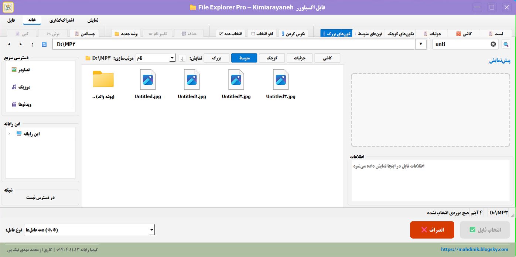Open Videos (ویدئوها) in quick access
Screen dimensions: 516x257
click(x=21, y=104)
